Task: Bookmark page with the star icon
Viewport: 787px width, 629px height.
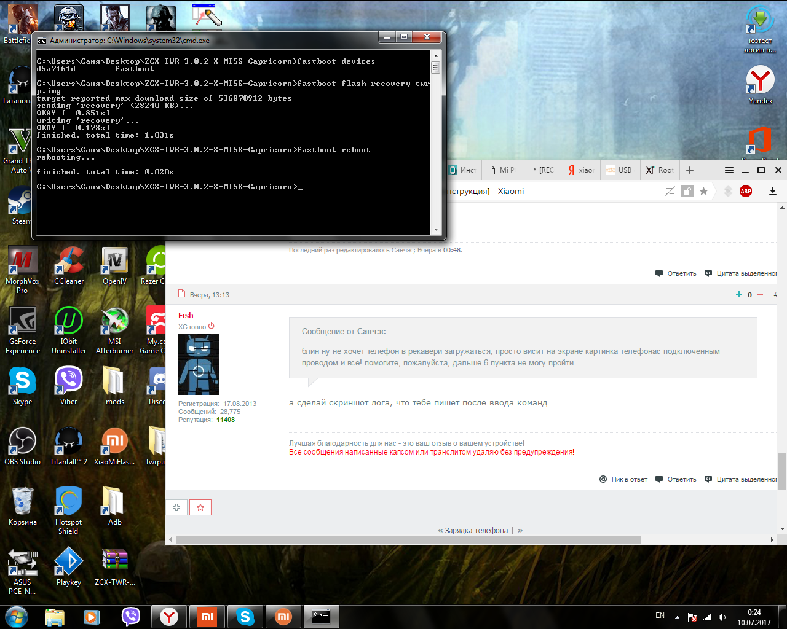Action: (704, 192)
